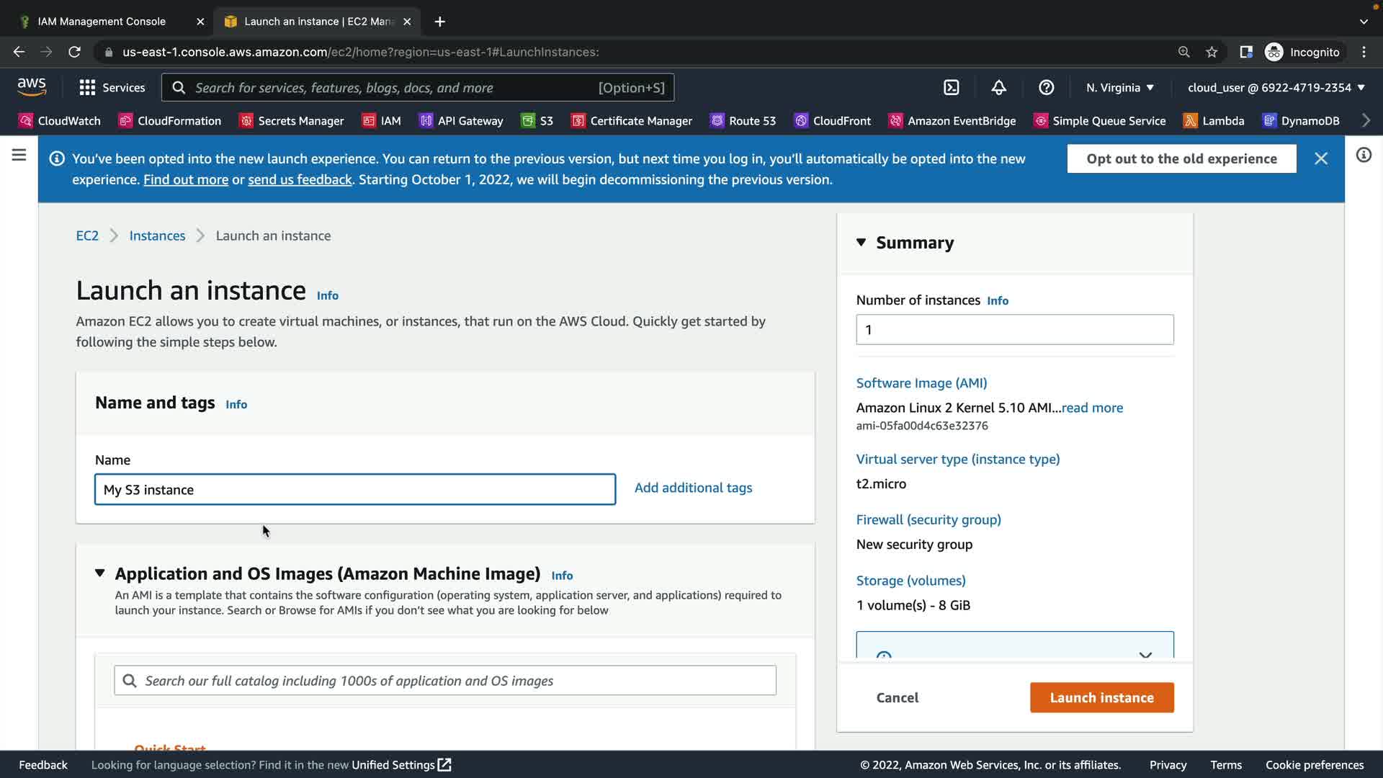This screenshot has height=778, width=1383.
Task: Click Opt out to the old experience
Action: [x=1181, y=158]
